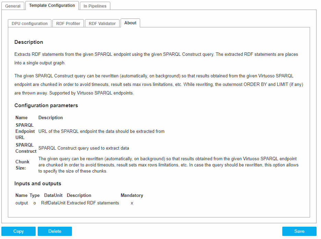Open the DPU configuration sub-tab
The height and width of the screenshot is (239, 321).
pos(30,24)
